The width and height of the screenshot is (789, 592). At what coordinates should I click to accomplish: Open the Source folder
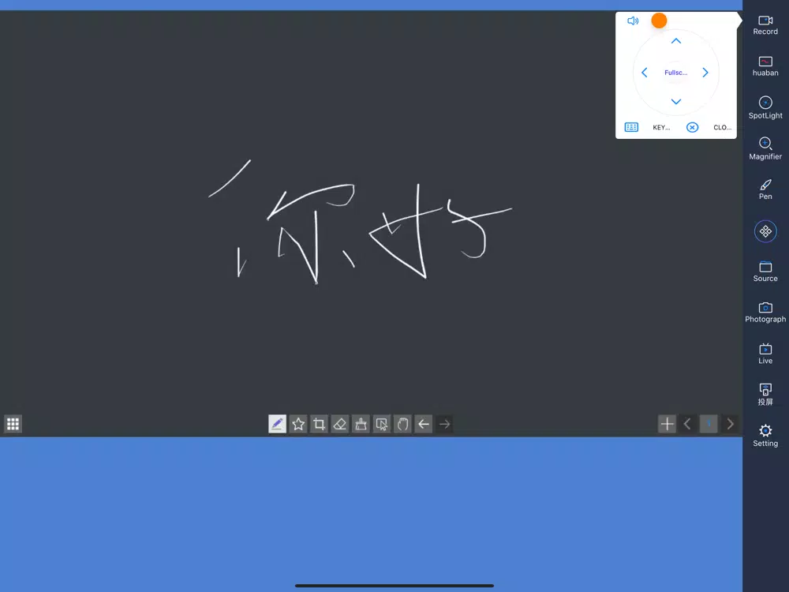pos(765,272)
